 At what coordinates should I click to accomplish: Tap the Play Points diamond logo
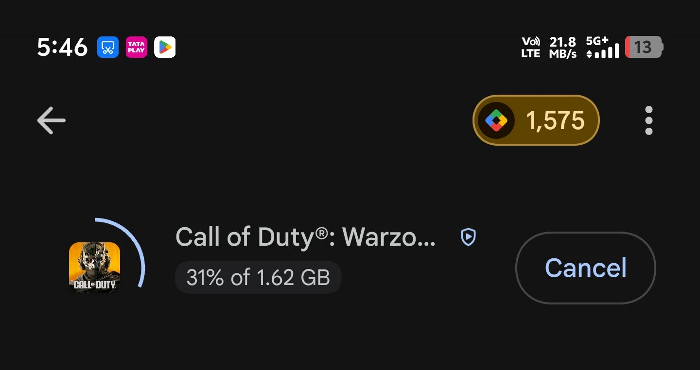(x=496, y=120)
